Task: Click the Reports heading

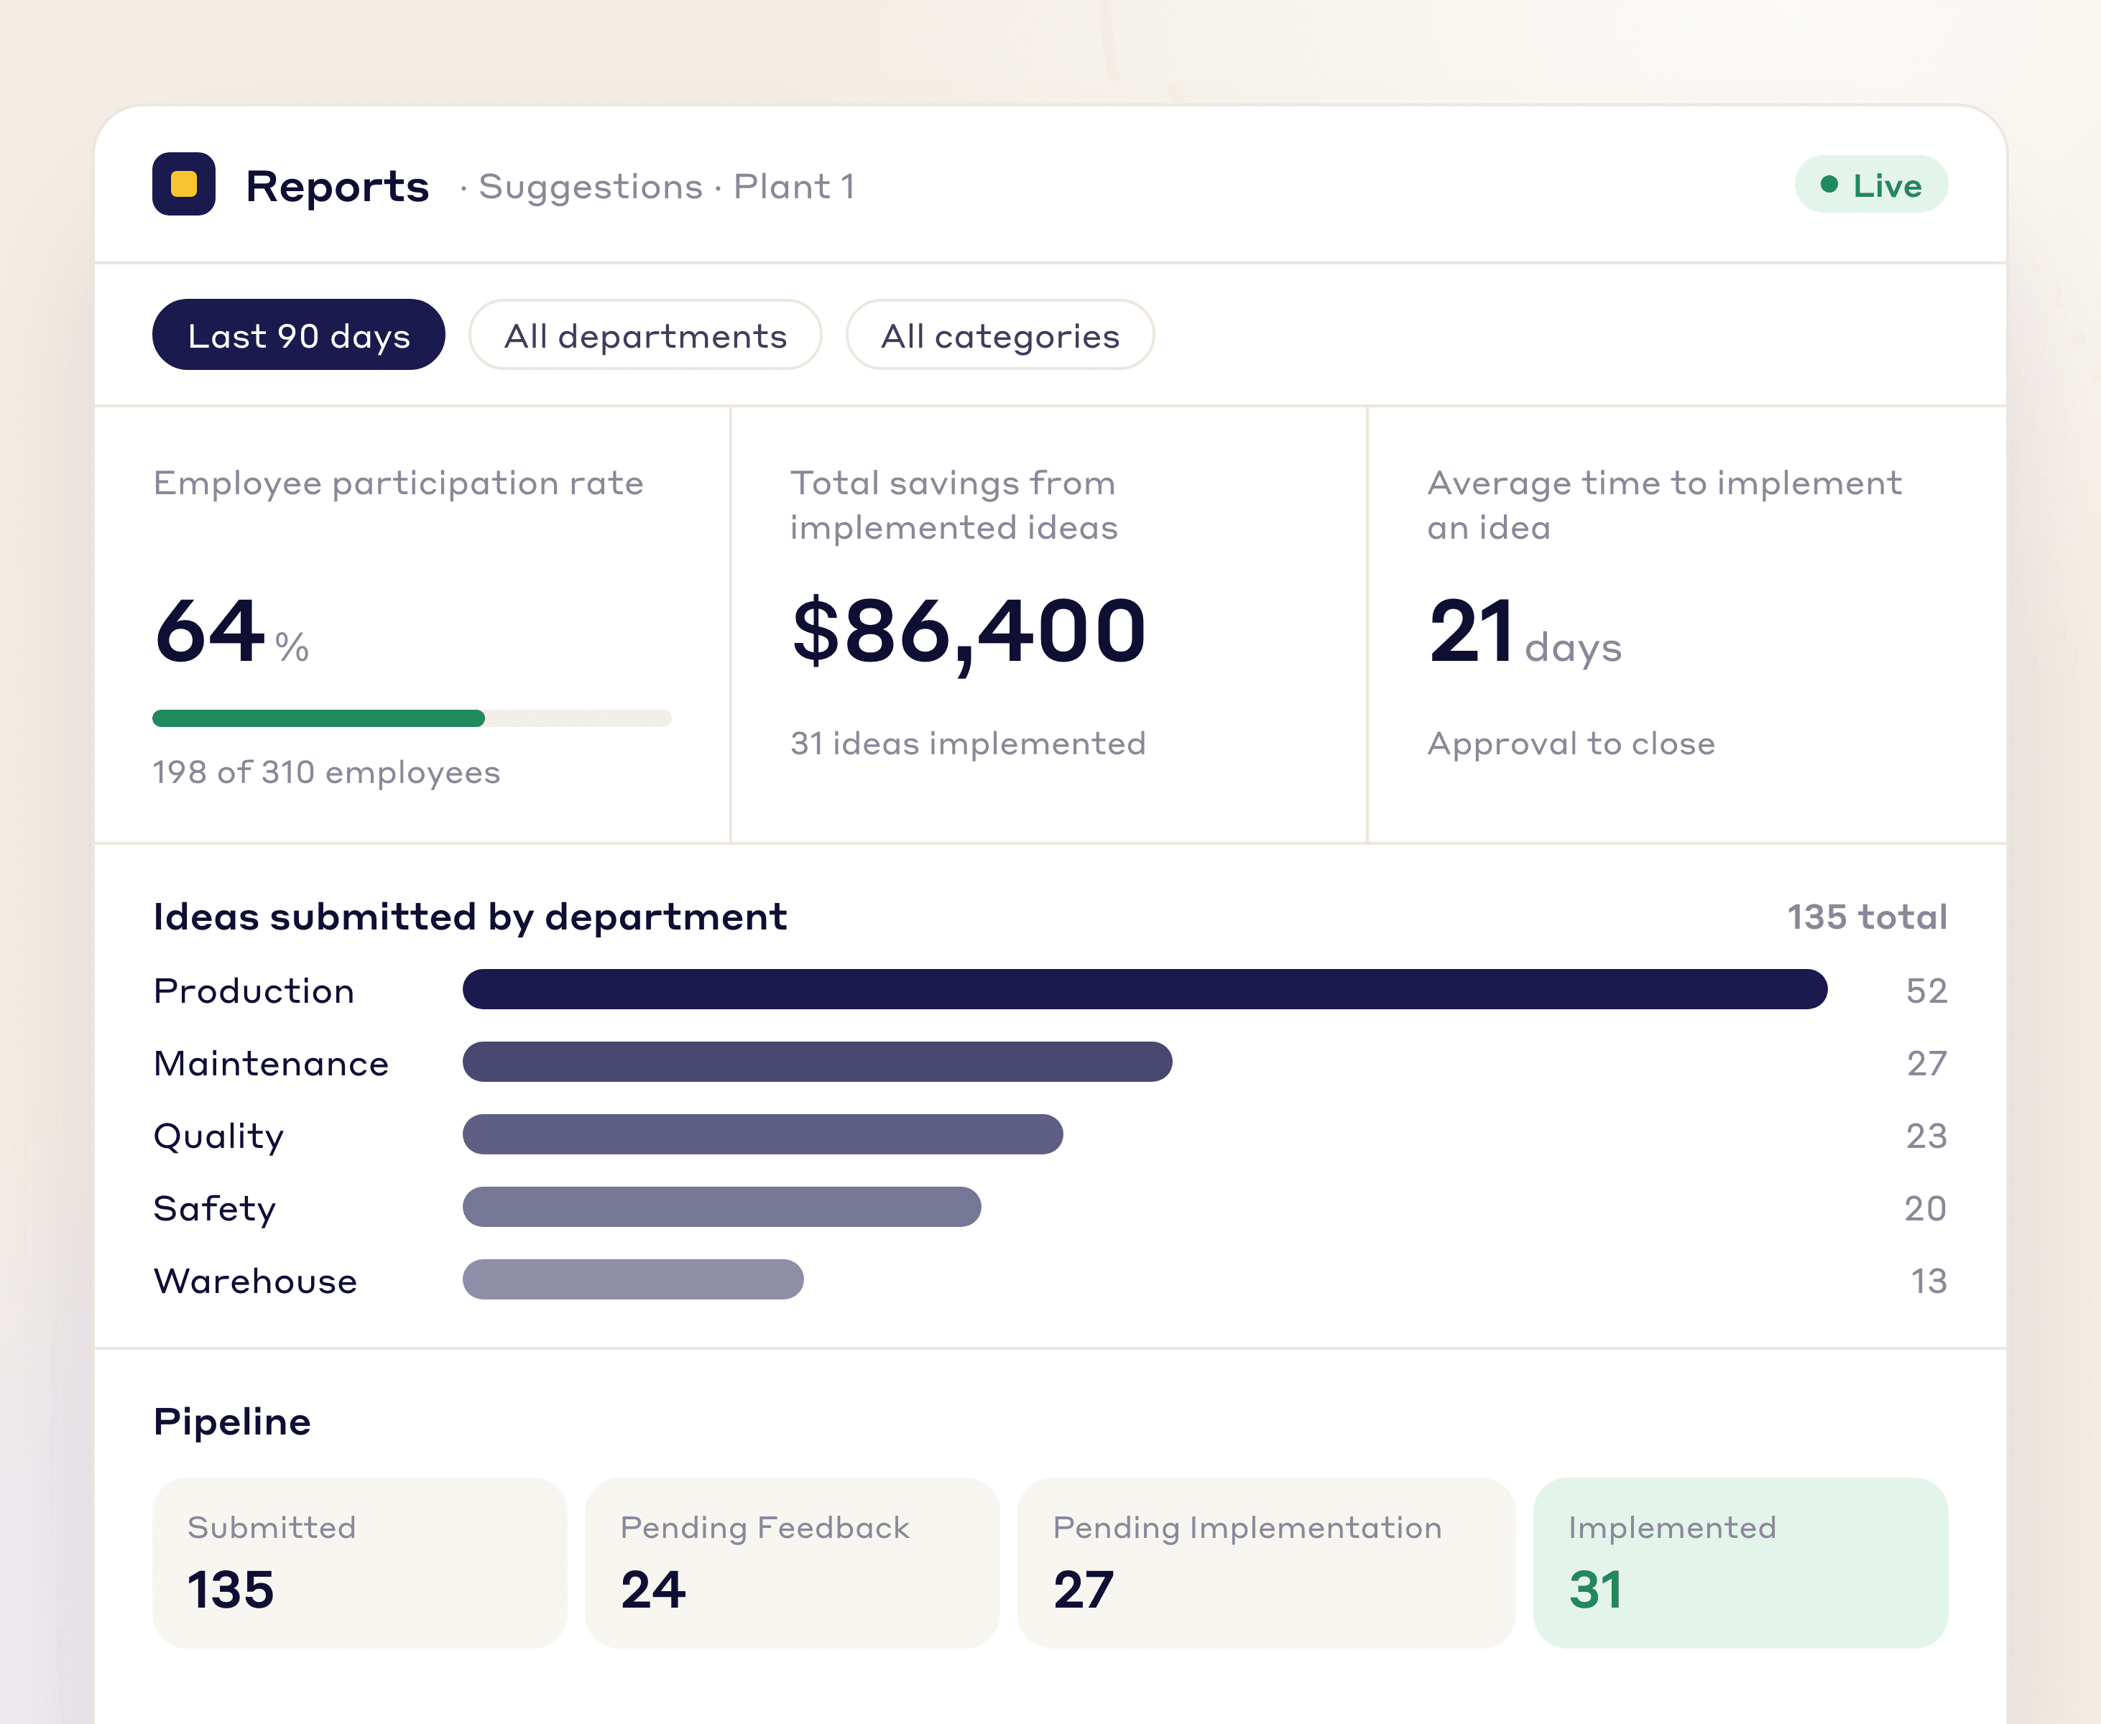Action: pyautogui.click(x=338, y=186)
